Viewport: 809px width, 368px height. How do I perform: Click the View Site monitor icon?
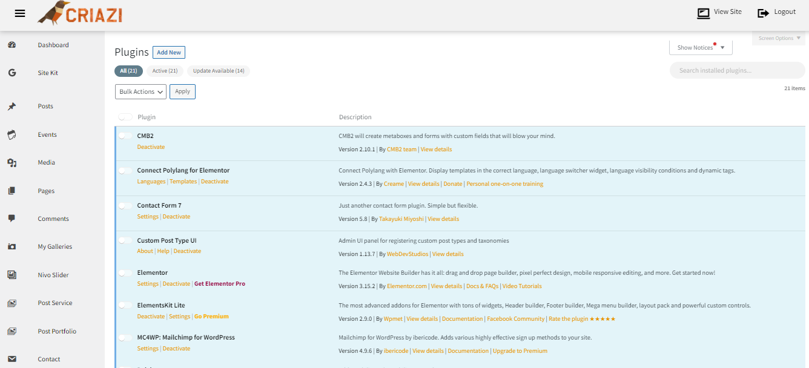tap(703, 13)
